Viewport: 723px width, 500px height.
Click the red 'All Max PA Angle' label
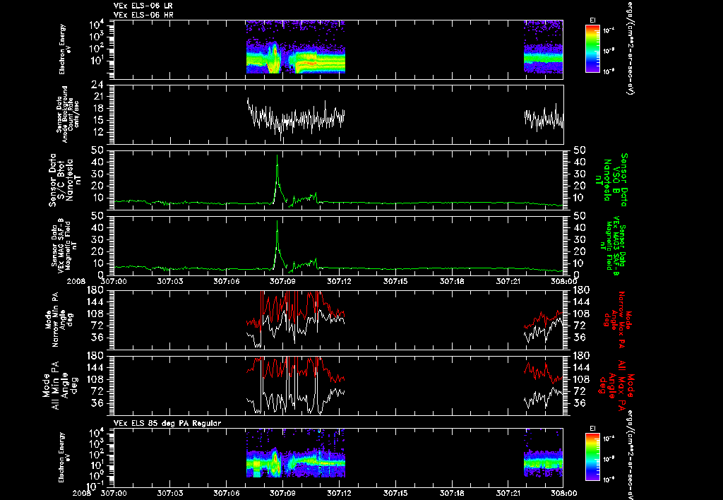click(616, 384)
